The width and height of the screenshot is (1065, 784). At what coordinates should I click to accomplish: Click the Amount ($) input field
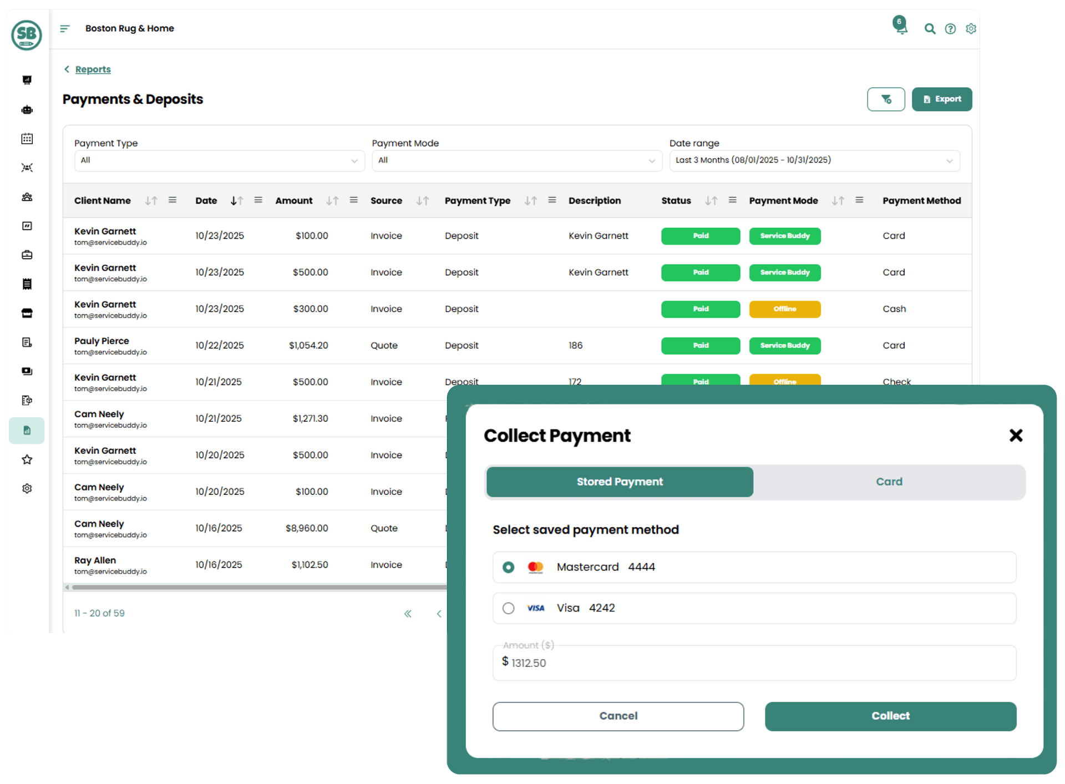point(754,663)
